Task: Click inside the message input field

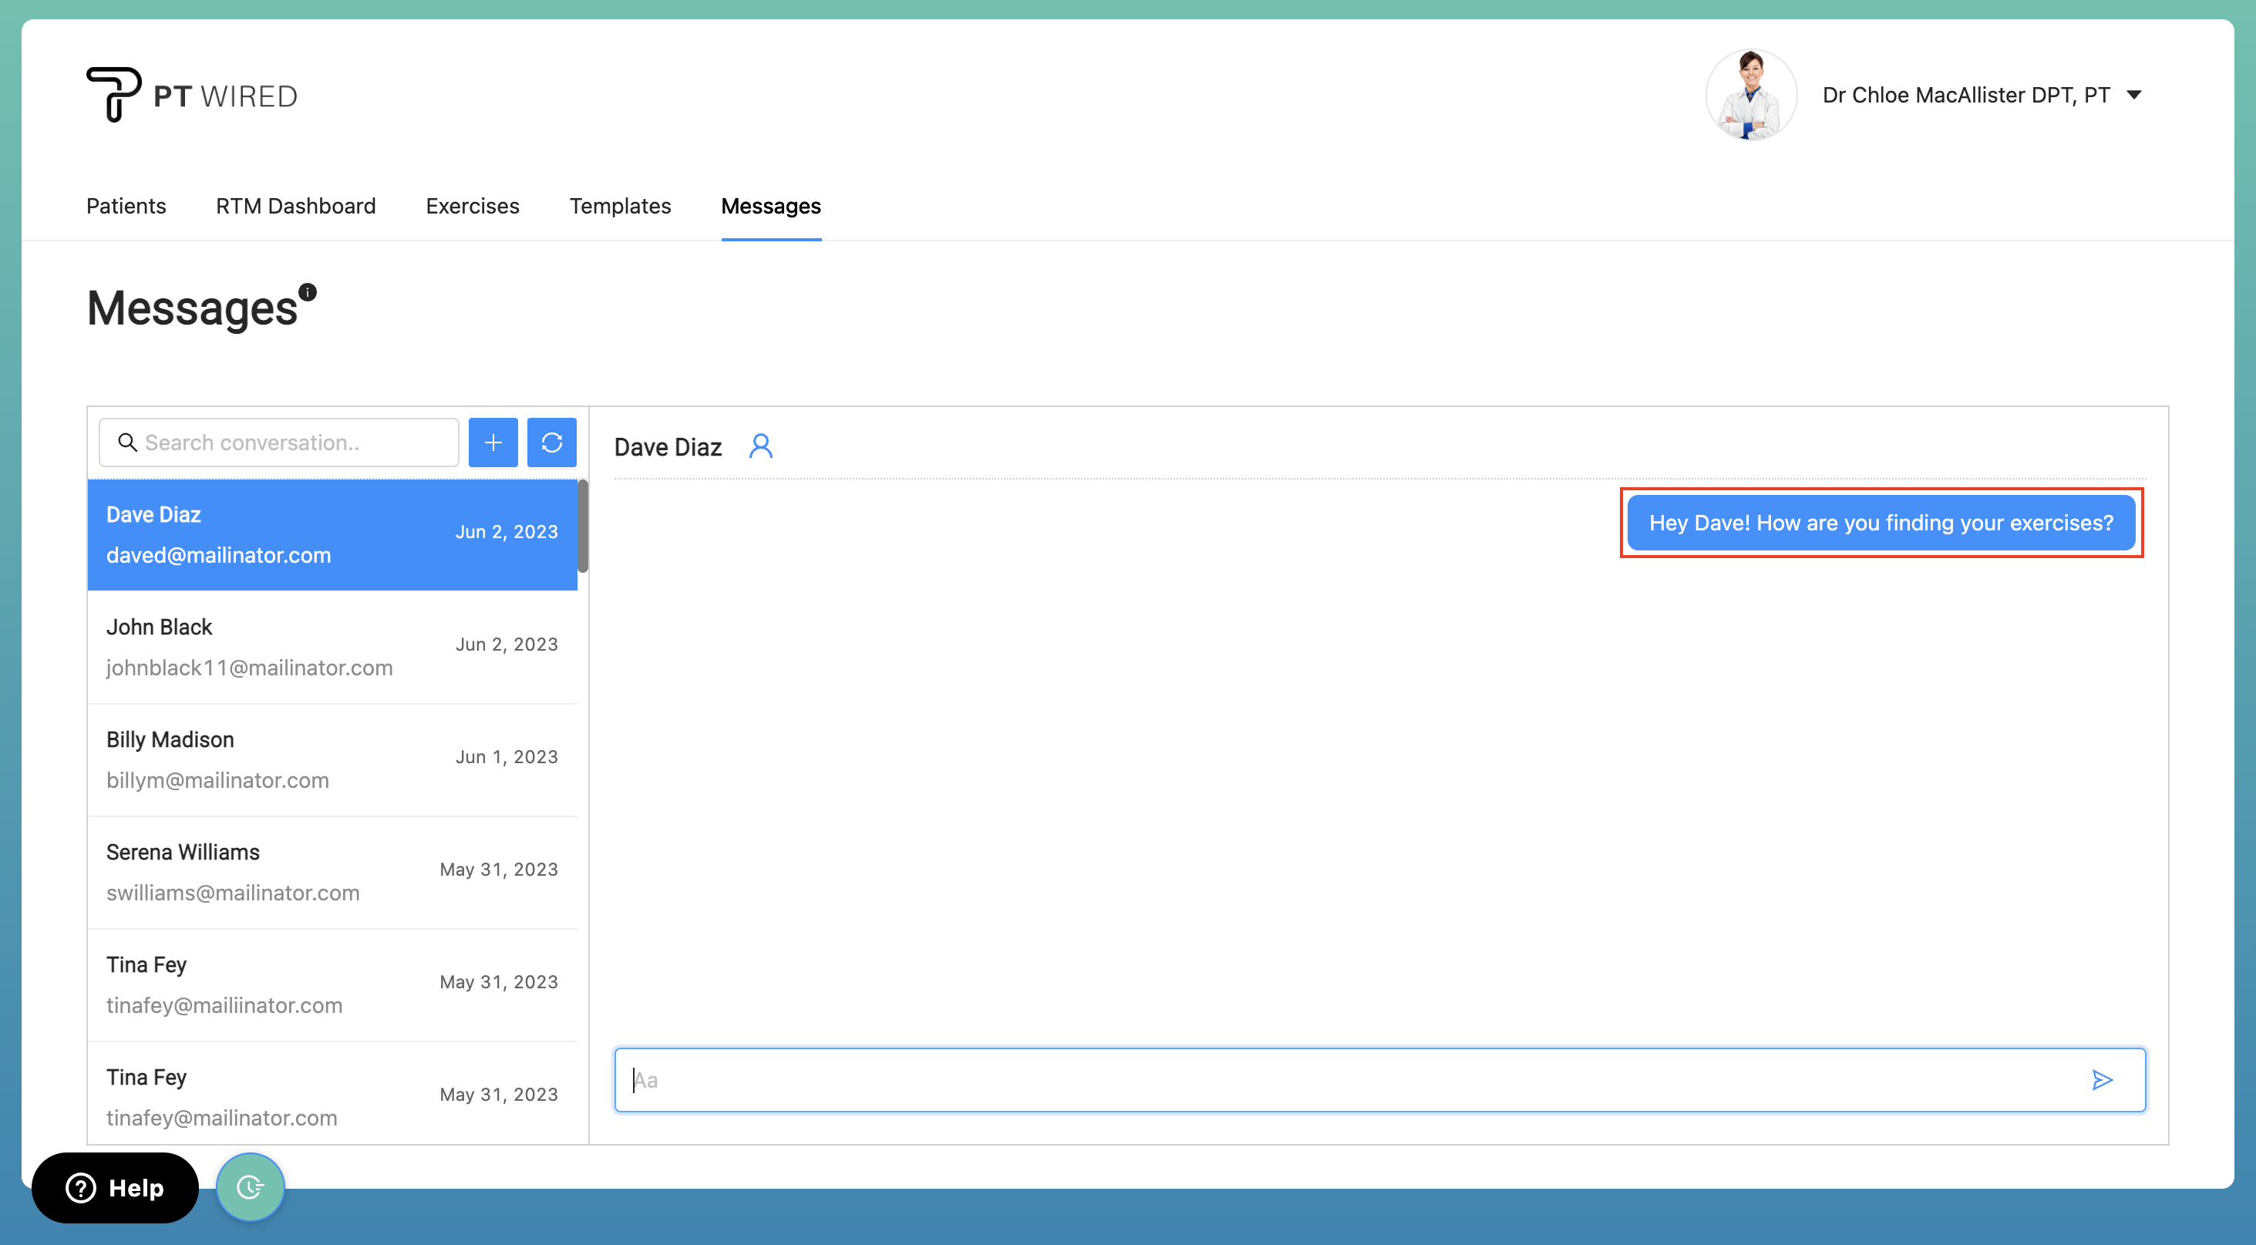Action: (1314, 1079)
